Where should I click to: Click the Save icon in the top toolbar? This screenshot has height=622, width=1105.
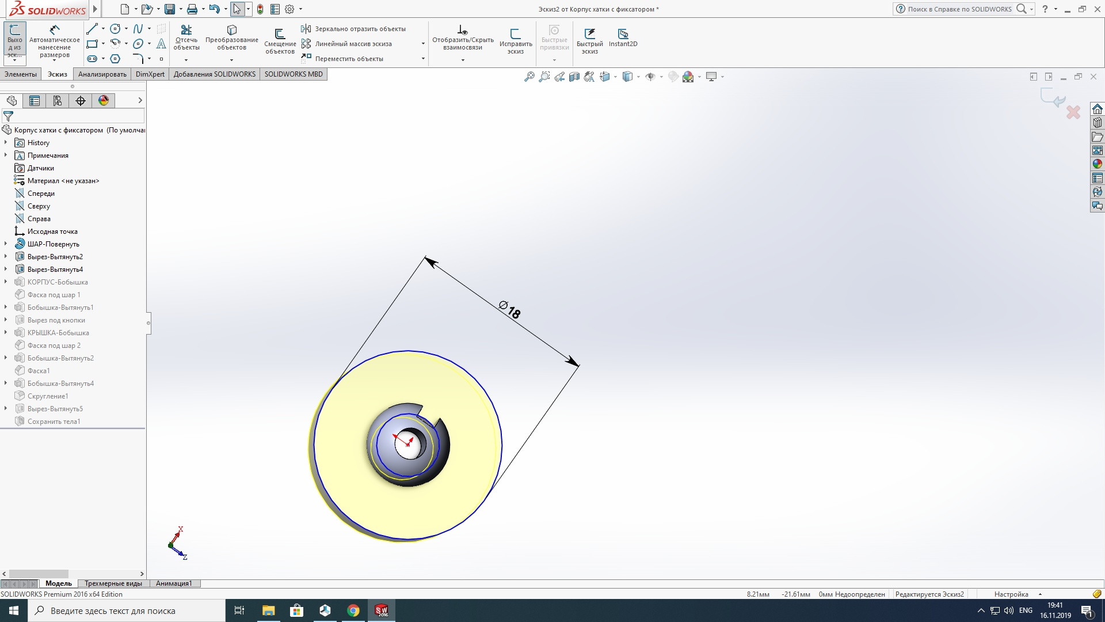[170, 9]
